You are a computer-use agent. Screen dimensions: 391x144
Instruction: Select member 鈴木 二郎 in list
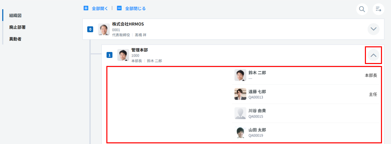[x=257, y=72]
